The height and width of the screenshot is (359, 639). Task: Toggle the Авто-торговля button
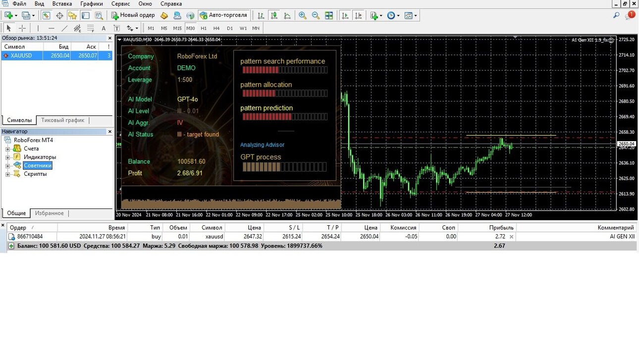[223, 15]
